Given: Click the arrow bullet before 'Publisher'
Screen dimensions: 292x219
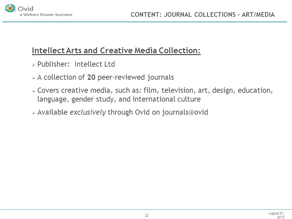Looking at the screenshot, I should (x=33, y=65).
